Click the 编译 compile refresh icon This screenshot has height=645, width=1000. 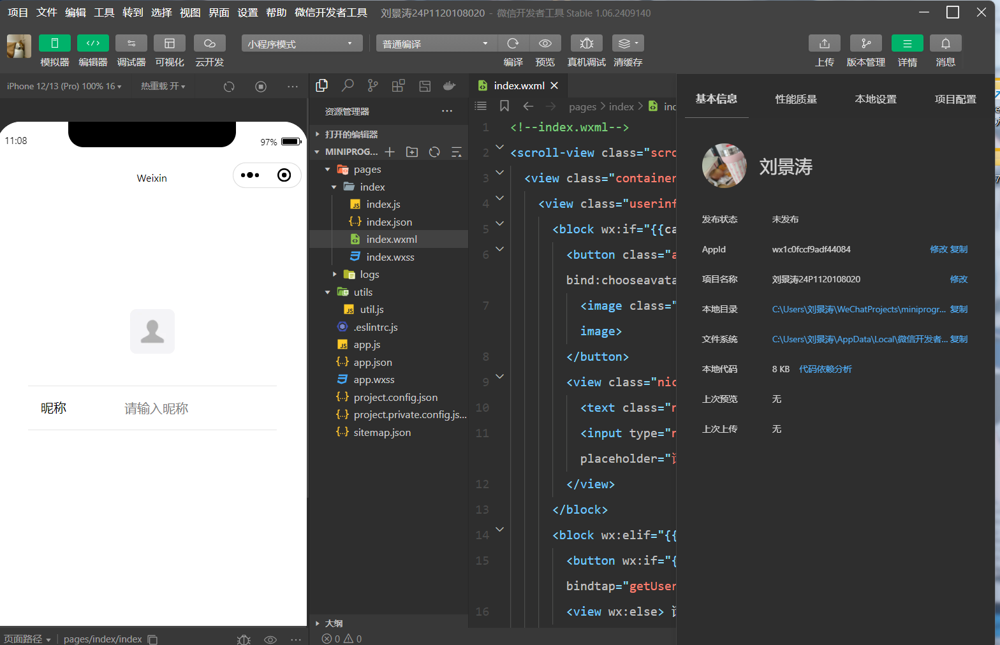(513, 43)
